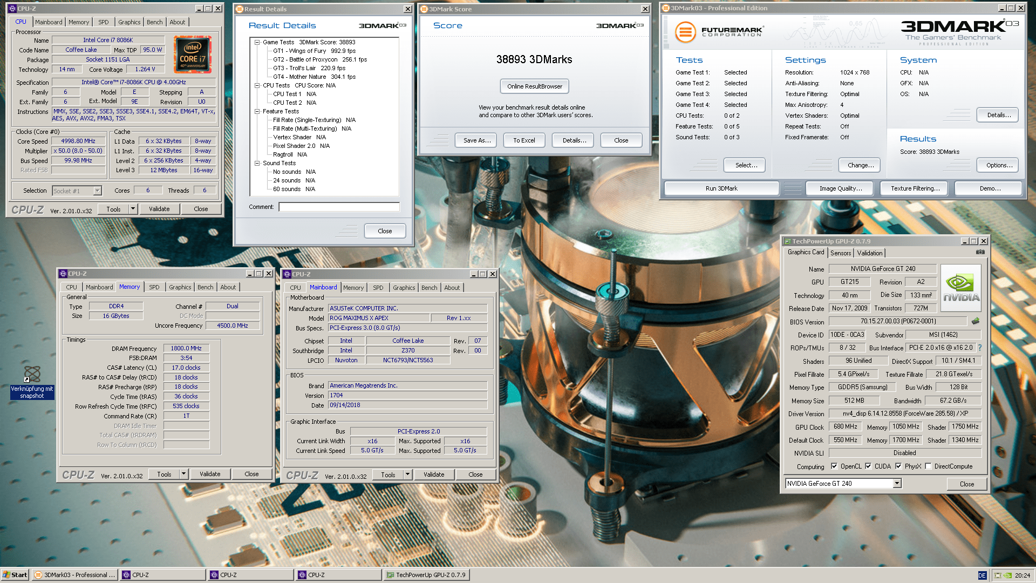Image resolution: width=1036 pixels, height=583 pixels.
Task: Select 'Pixel Shader 2.0' tree row
Action: pos(301,146)
